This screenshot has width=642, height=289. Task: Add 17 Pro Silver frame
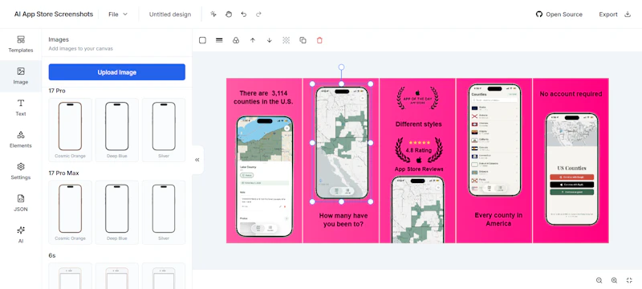click(164, 130)
